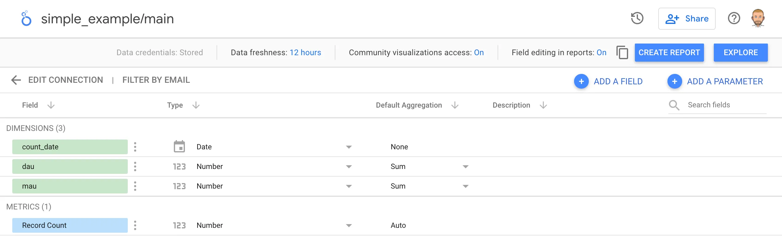Sort by the Field column header

coord(30,105)
